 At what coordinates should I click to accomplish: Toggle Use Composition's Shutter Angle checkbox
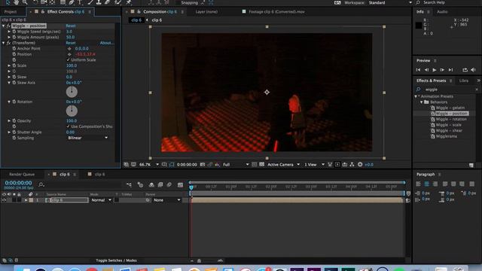(x=69, y=126)
